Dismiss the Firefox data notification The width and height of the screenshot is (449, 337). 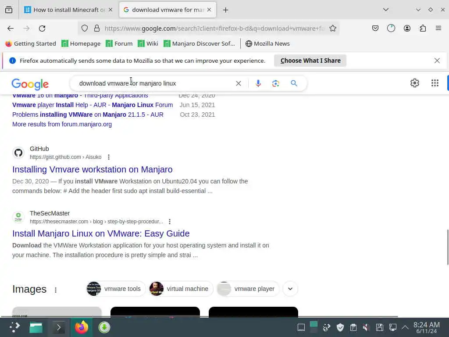[437, 61]
